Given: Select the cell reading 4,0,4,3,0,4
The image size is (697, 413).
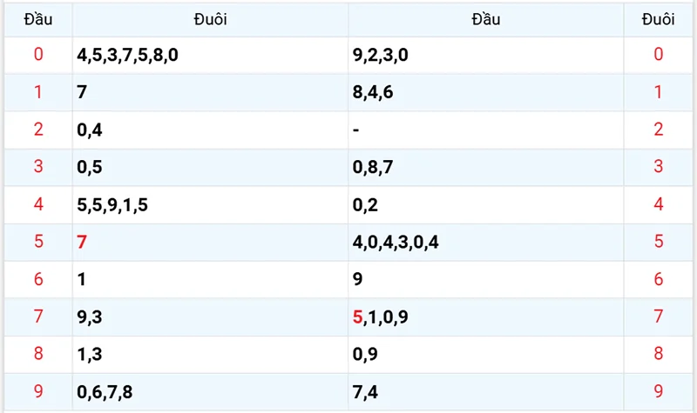Looking at the screenshot, I should coord(395,243).
